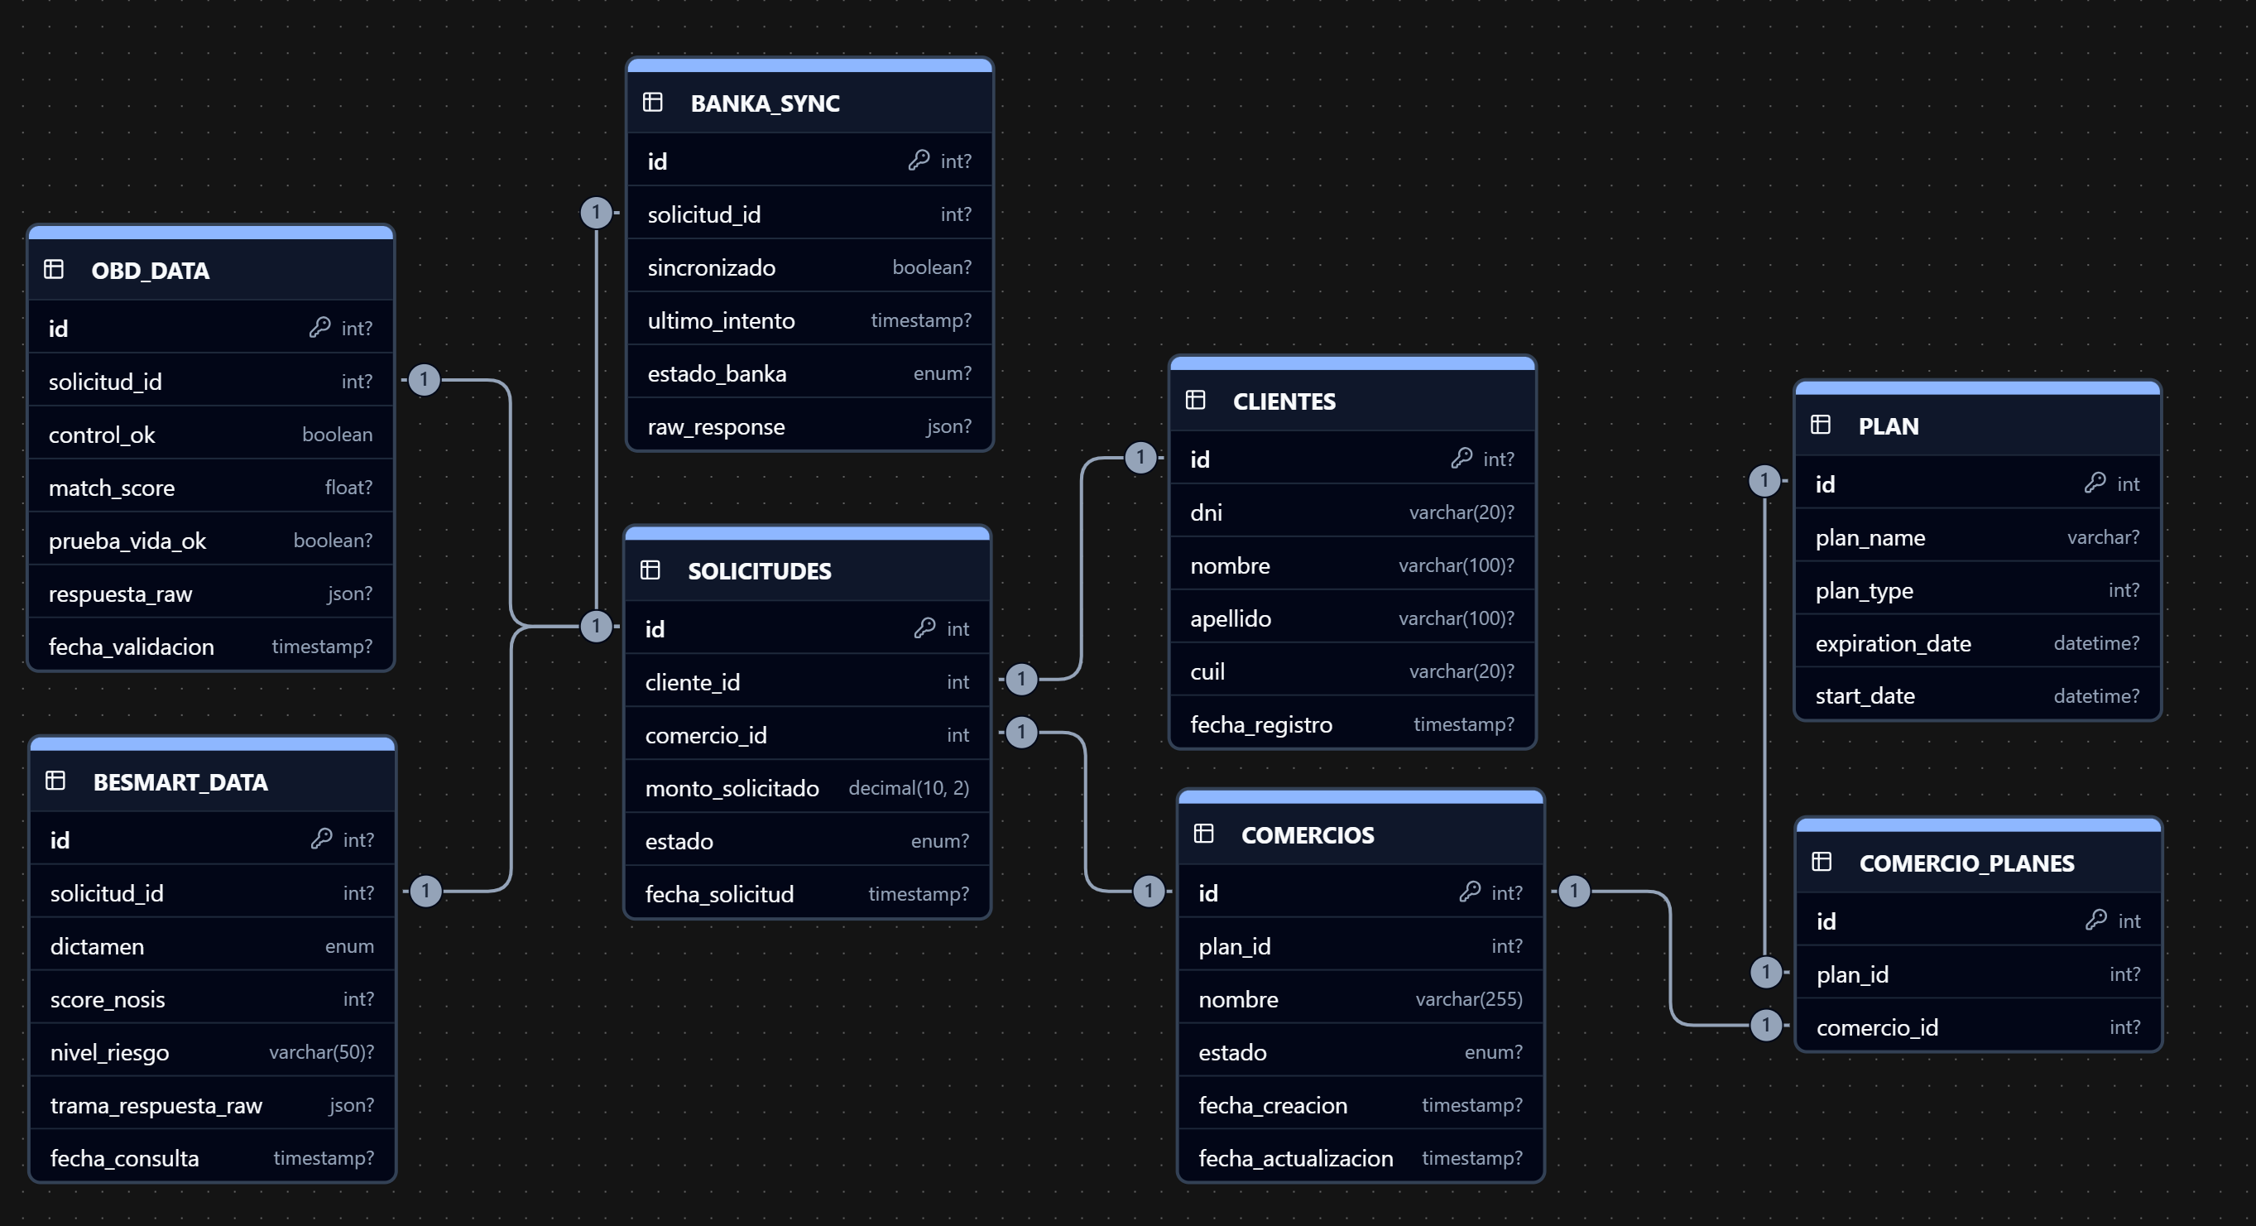
Task: Click the table icon beside SOLICITUDES title
Action: click(x=650, y=570)
